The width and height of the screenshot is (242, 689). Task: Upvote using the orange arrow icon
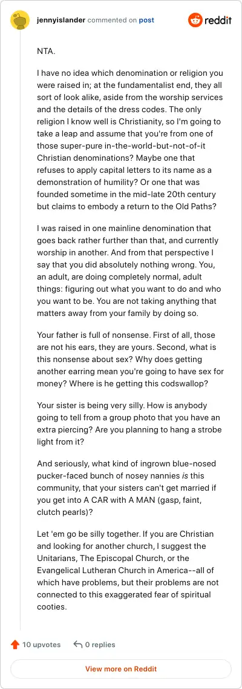pyautogui.click(x=15, y=645)
